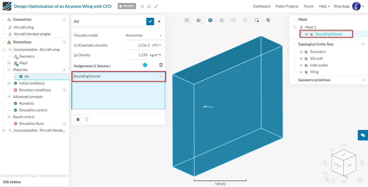Expand the Initial conditions node
Viewport: 368px width, 187px height.
tap(9, 83)
